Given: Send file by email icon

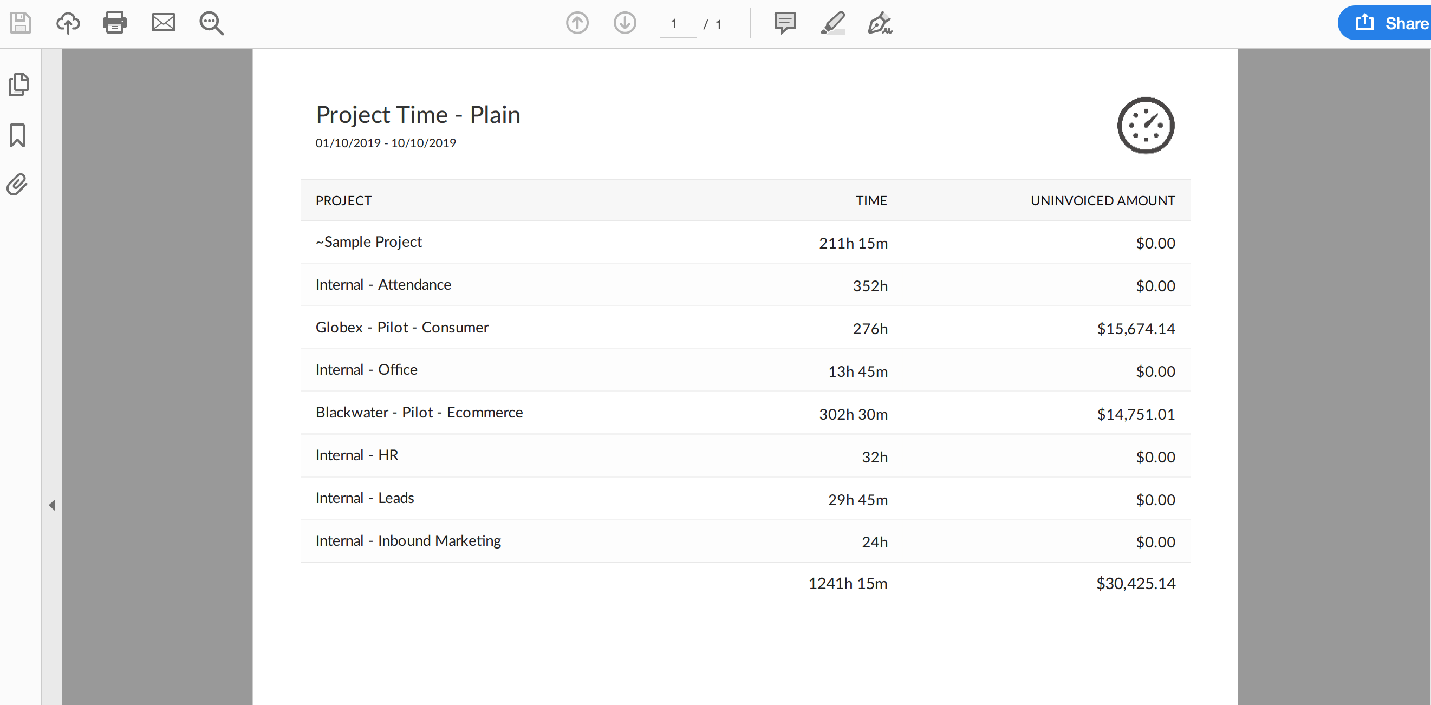Looking at the screenshot, I should pos(164,23).
